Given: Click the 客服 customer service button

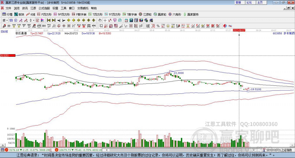Looking at the screenshot, I should (x=238, y=2).
